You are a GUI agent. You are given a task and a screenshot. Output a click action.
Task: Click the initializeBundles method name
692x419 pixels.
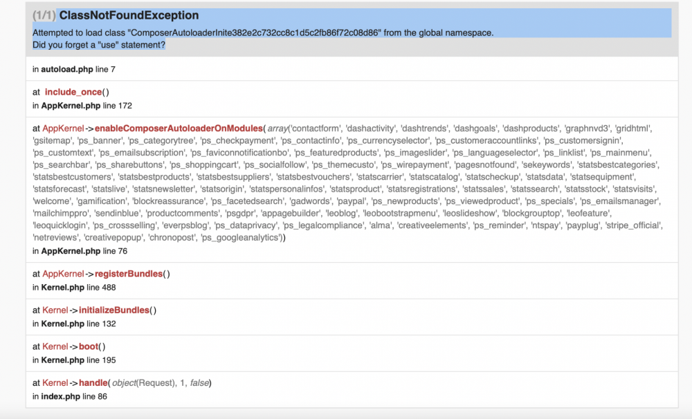[x=114, y=310]
